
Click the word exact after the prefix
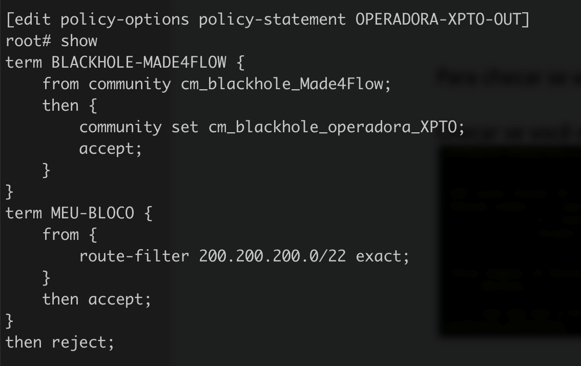click(x=379, y=256)
